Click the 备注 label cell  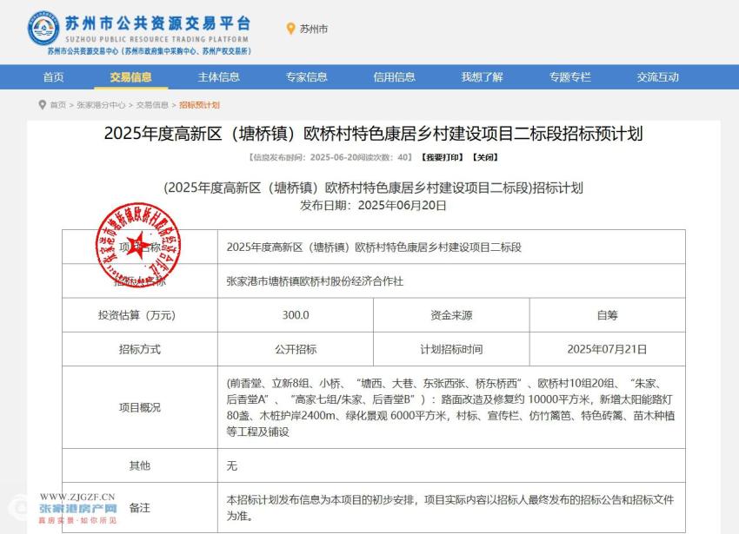(x=139, y=508)
